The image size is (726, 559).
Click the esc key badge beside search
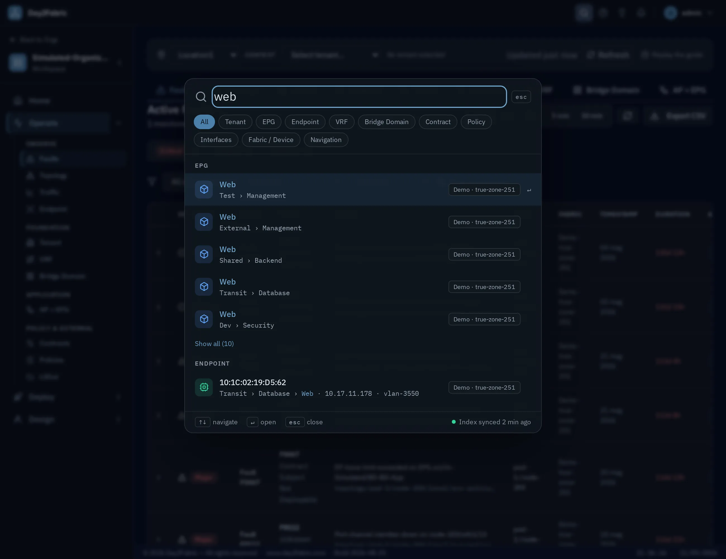tap(521, 97)
